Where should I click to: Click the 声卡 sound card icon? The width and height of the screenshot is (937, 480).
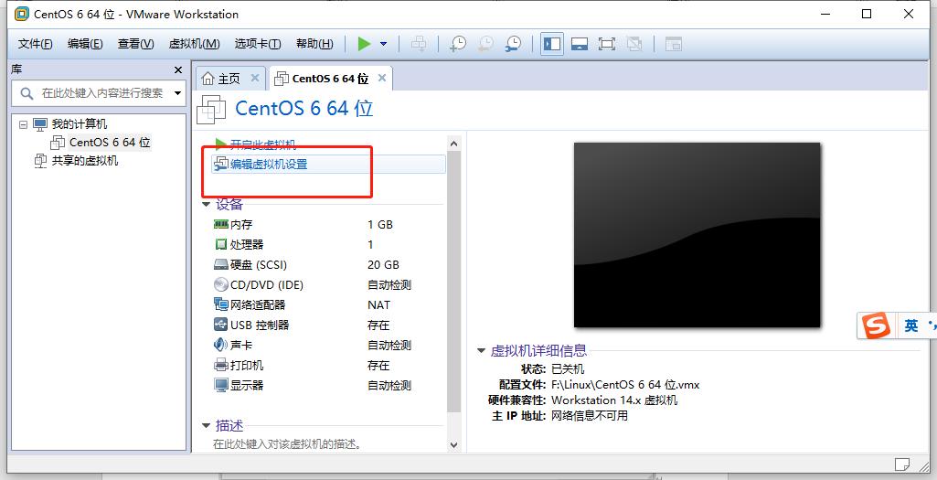tap(220, 345)
